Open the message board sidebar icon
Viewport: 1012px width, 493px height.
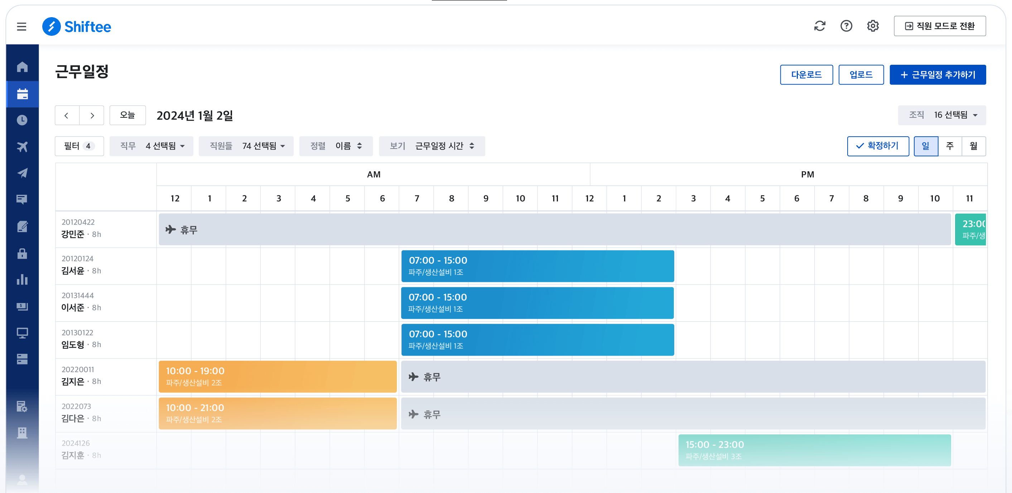coord(23,199)
